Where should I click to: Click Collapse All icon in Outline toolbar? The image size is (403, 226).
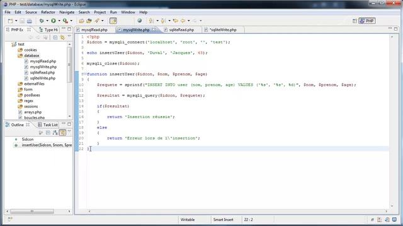point(48,132)
